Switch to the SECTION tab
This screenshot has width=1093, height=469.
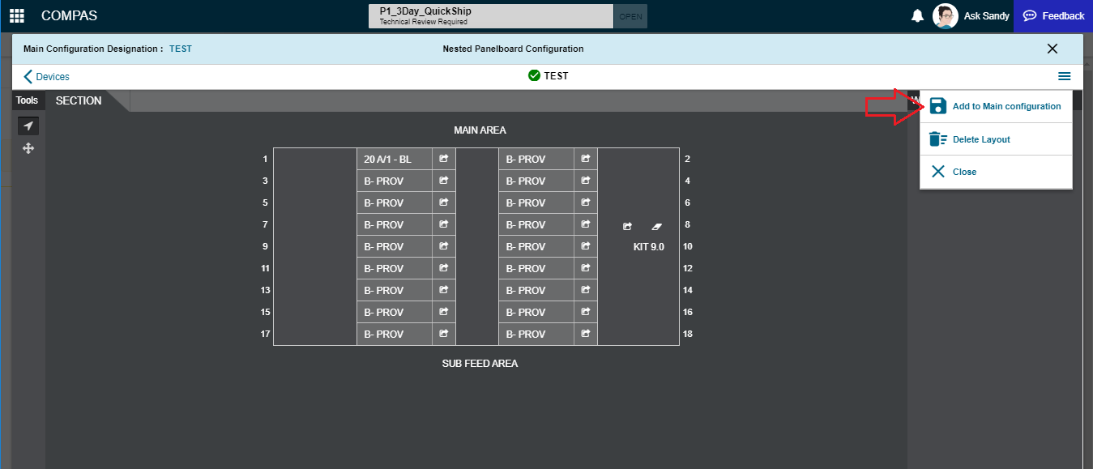pos(78,100)
